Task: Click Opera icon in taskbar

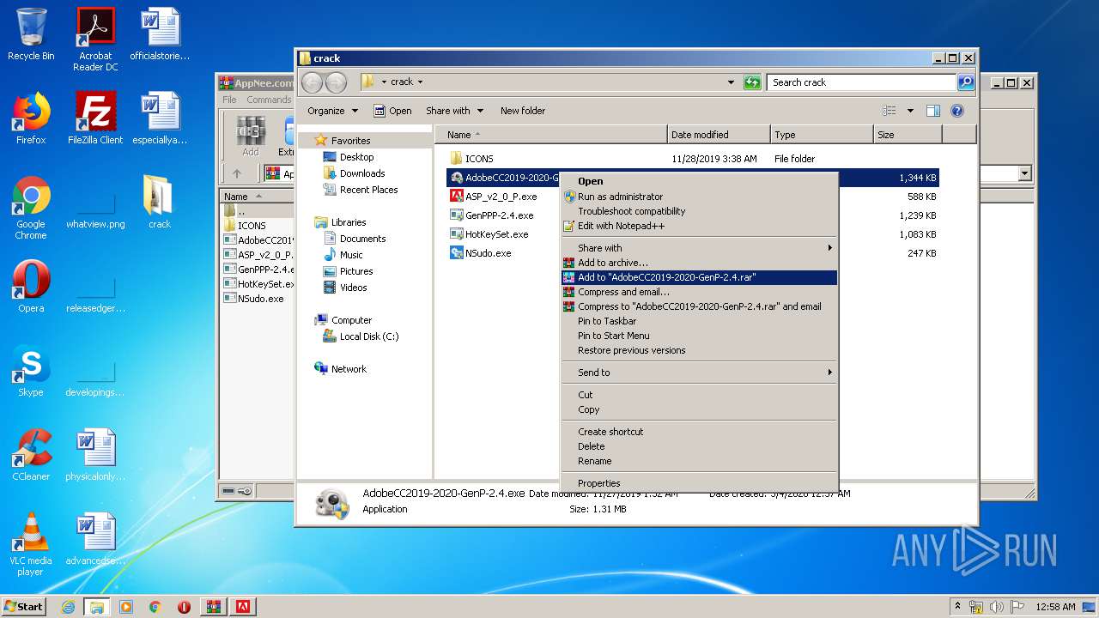Action: [184, 607]
